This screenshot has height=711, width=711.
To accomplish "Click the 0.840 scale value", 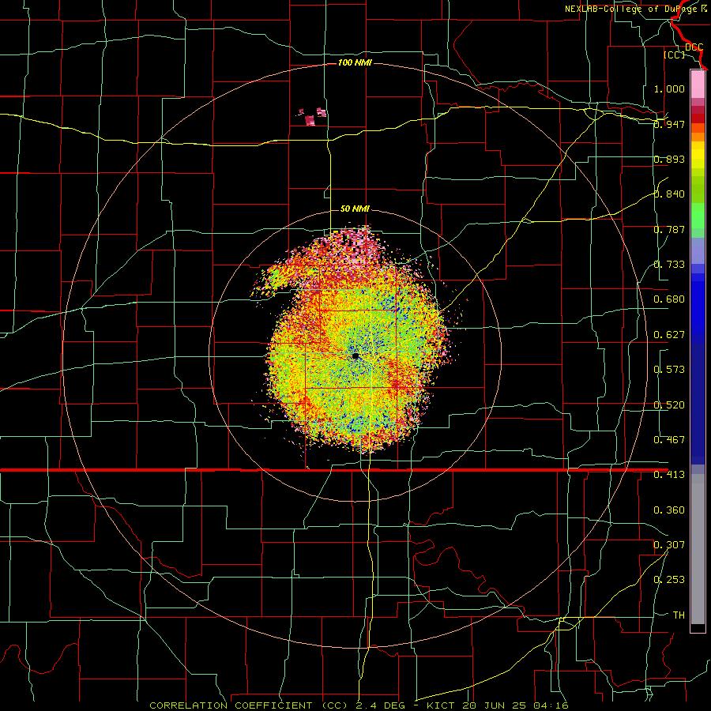I will pyautogui.click(x=669, y=194).
